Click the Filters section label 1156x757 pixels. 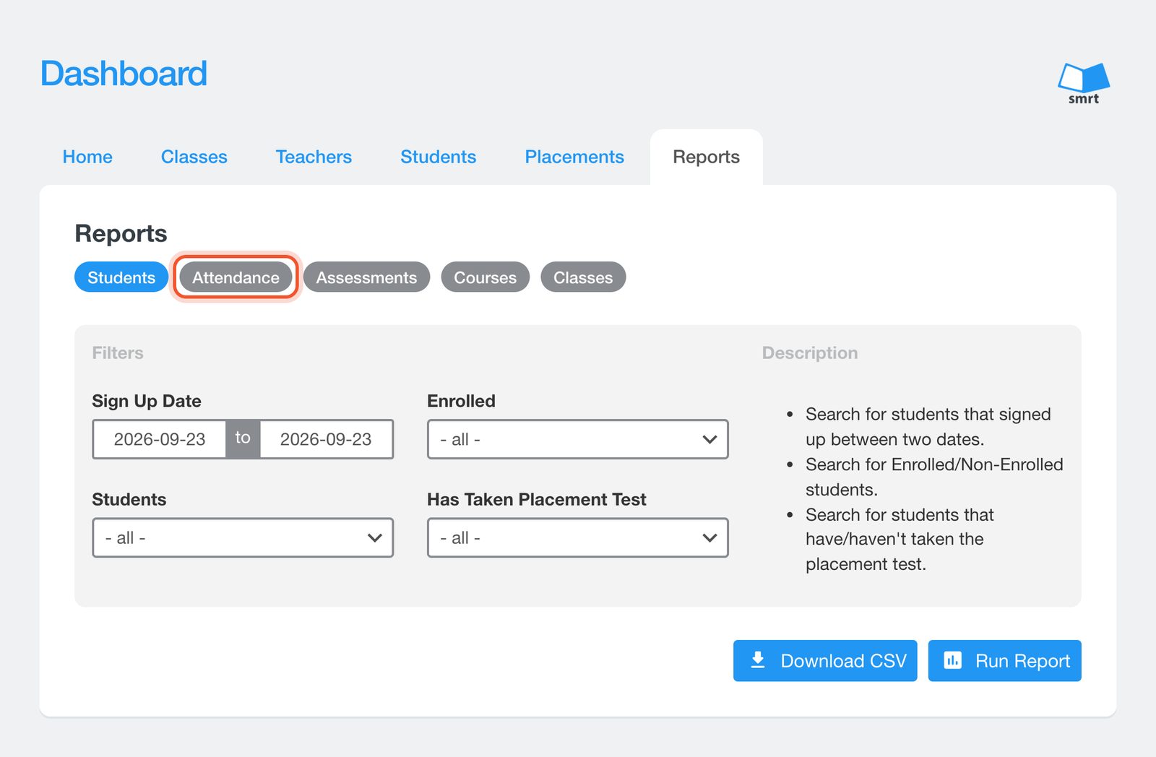pos(118,352)
